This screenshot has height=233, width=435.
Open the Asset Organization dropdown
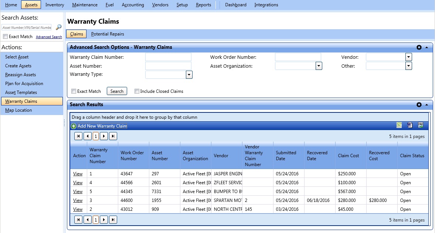[x=319, y=66]
